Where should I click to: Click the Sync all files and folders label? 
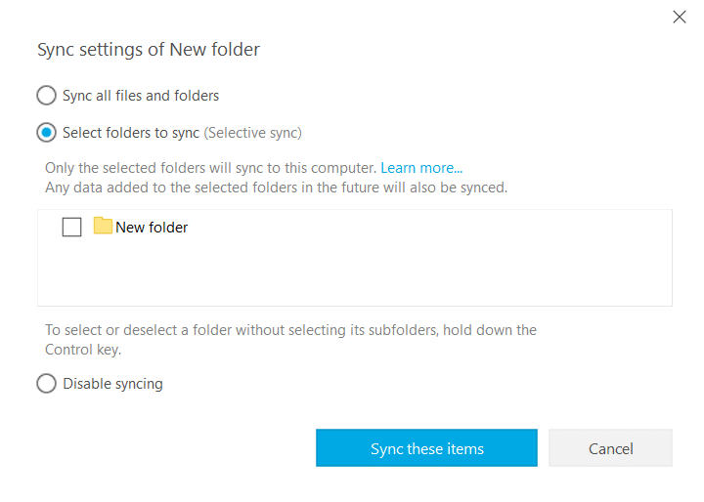tap(141, 96)
